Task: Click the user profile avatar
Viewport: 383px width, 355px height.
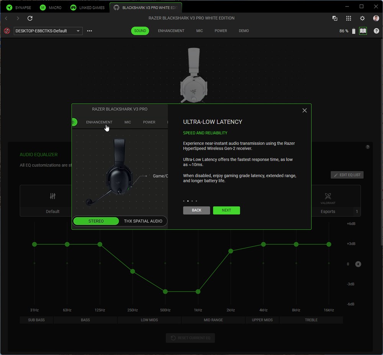Action: (x=376, y=18)
